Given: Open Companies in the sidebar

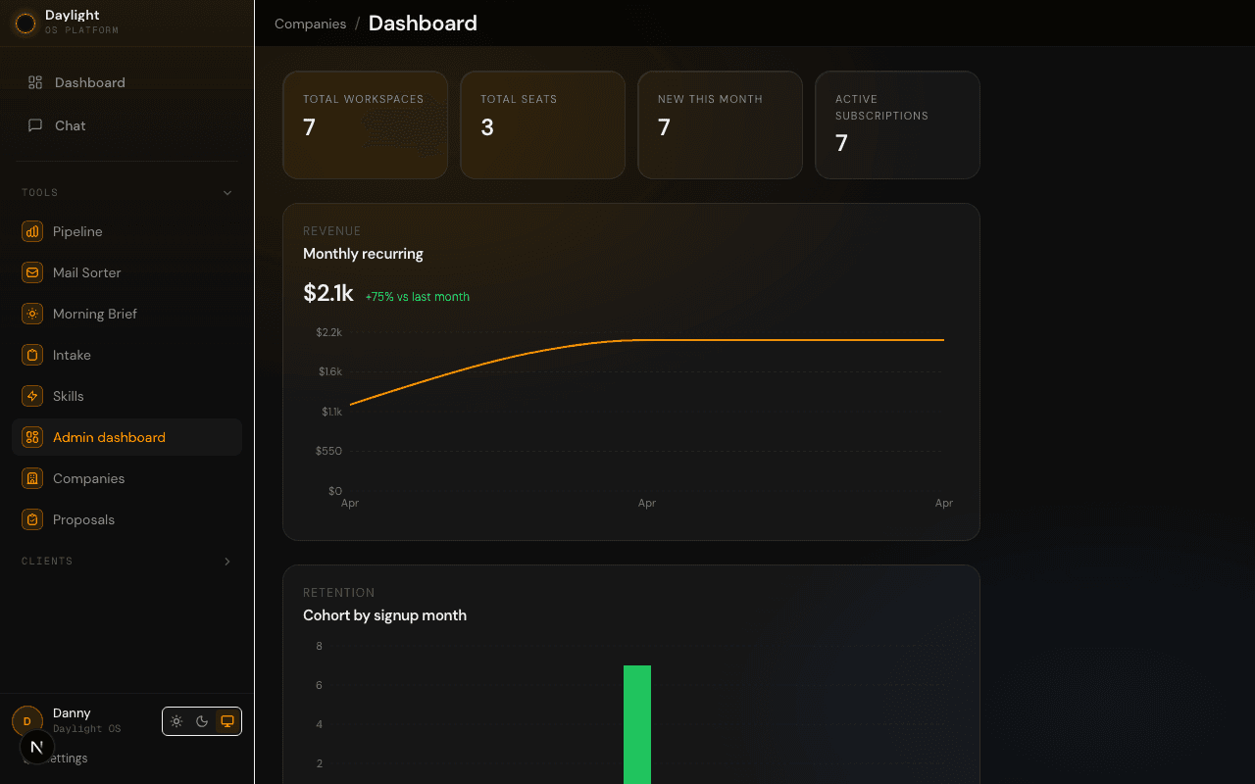Looking at the screenshot, I should click(x=127, y=478).
